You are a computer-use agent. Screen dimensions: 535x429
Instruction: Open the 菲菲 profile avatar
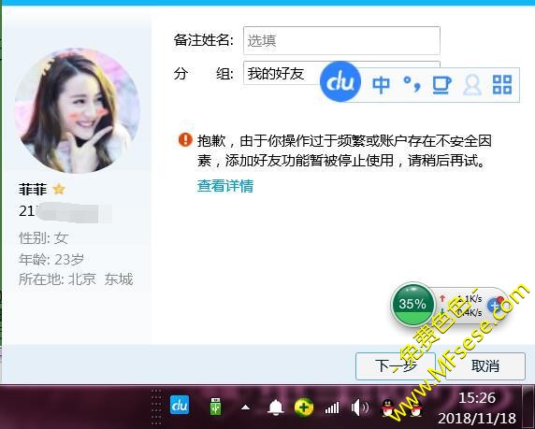tap(77, 110)
